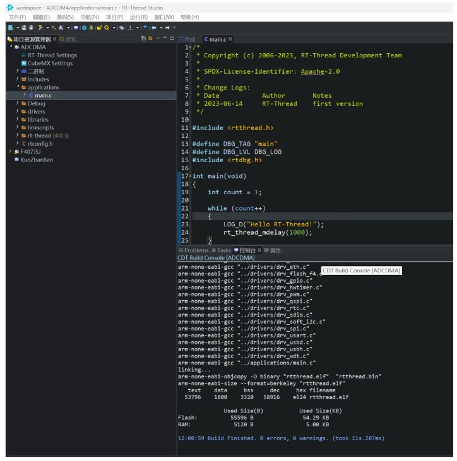This screenshot has height=461, width=457.
Task: Open CubeMX Settings item
Action: pos(50,64)
